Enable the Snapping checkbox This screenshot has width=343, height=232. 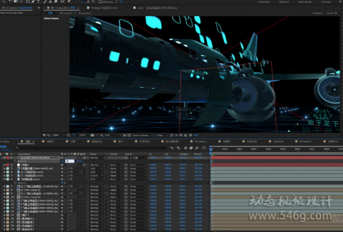[100, 2]
